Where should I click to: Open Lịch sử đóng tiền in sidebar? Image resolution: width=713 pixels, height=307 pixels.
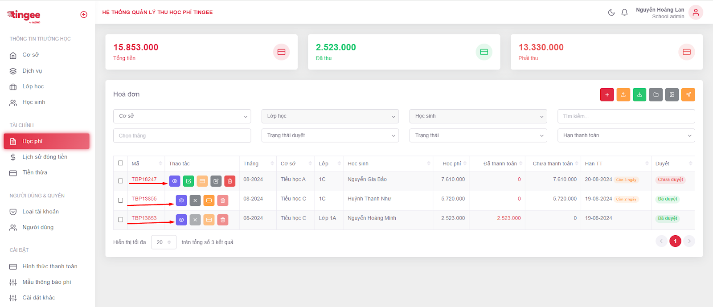pos(45,157)
